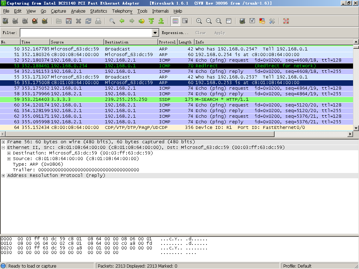Toggle auto scroll during live capture
Screen dimensions: 359x269
[x=185, y=21]
